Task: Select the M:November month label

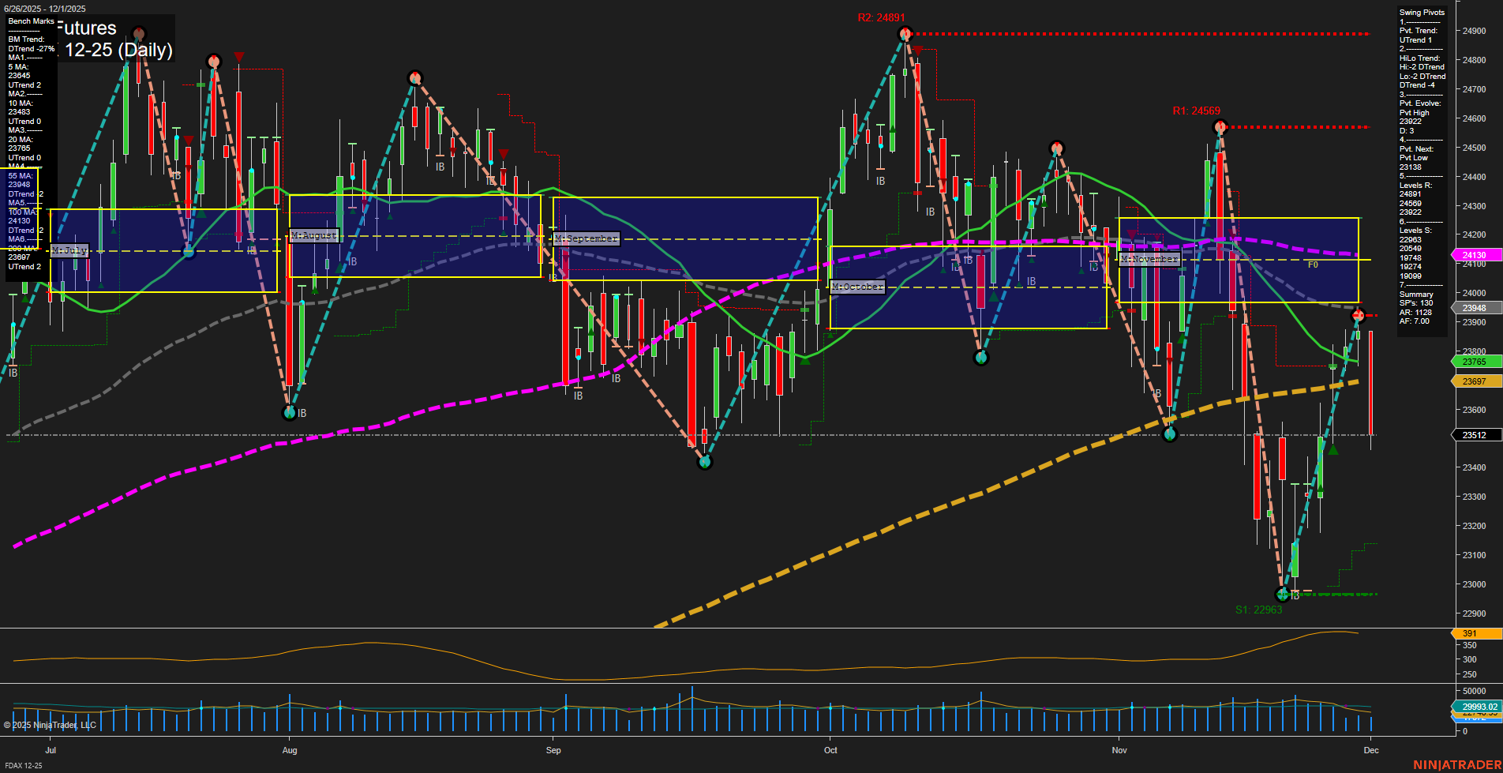Action: pyautogui.click(x=1149, y=258)
